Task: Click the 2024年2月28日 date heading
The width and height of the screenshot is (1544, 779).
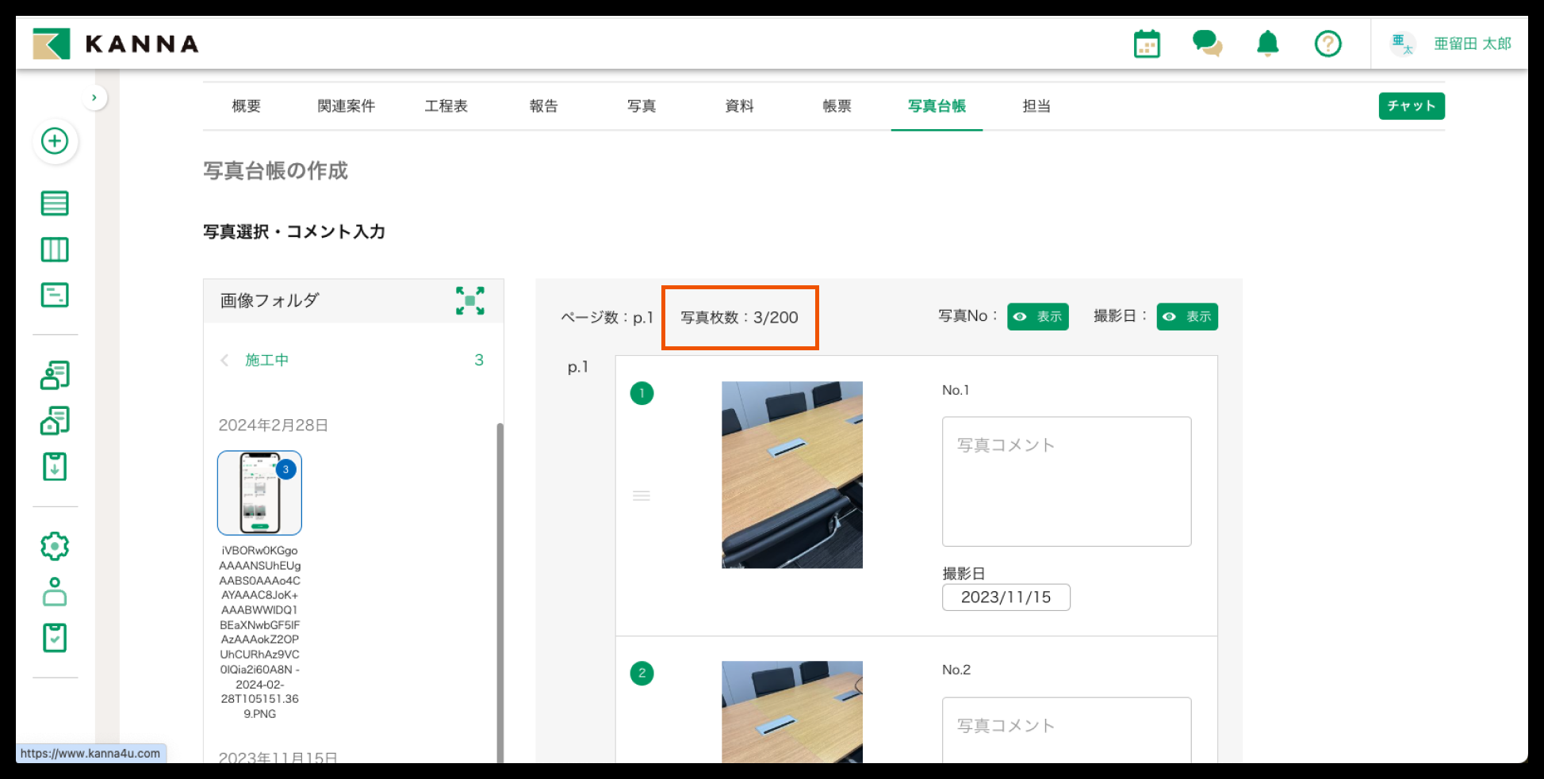Action: 274,426
